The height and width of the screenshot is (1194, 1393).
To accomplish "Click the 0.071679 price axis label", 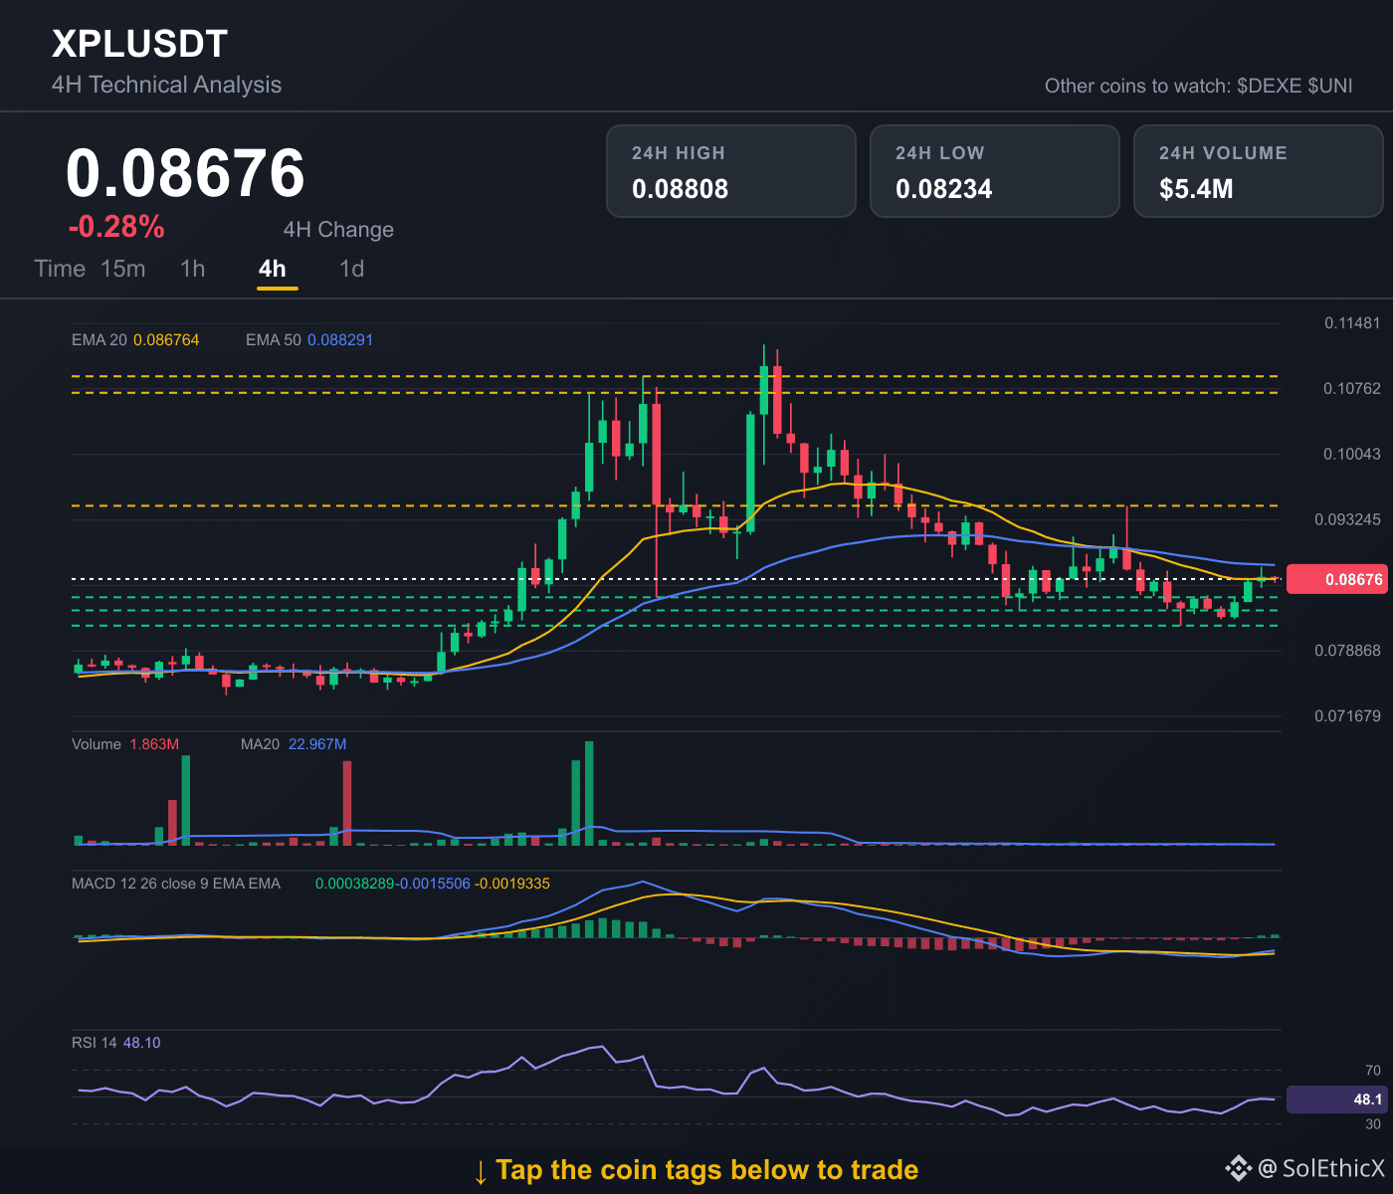I will point(1347,716).
